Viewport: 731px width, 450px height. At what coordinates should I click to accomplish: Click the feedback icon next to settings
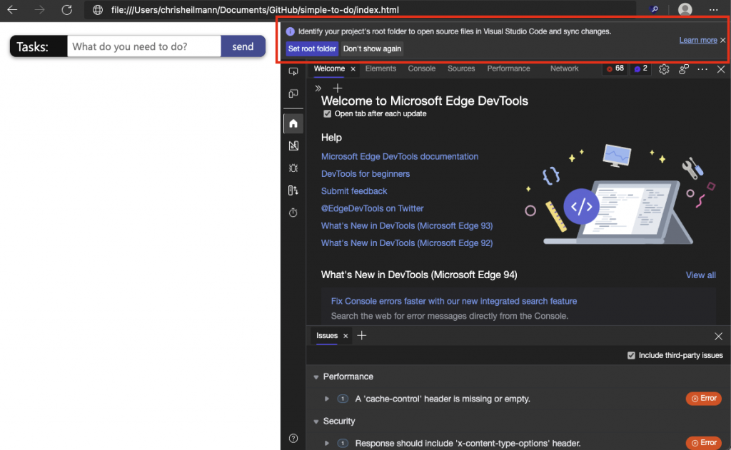pos(684,69)
